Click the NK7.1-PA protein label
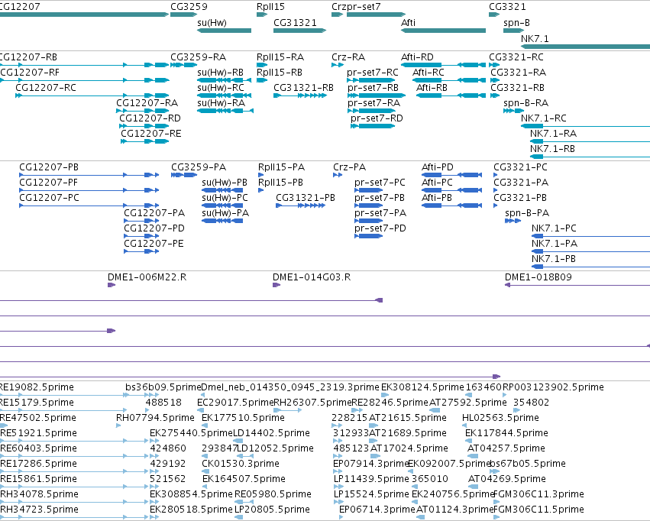Image resolution: width=650 pixels, height=521 pixels. [x=555, y=244]
